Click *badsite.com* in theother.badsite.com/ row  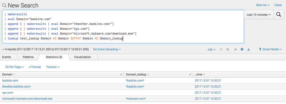pyautogui.click(x=135, y=87)
